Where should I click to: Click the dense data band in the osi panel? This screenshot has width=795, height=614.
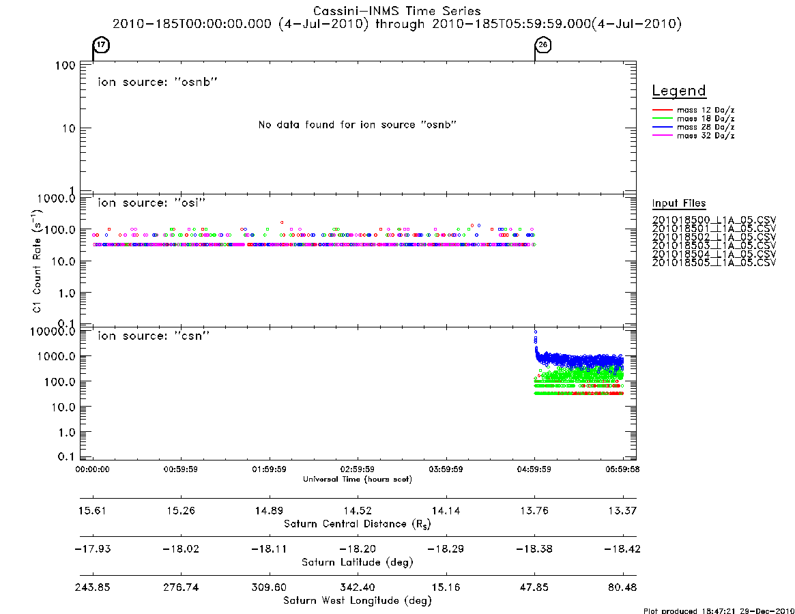point(313,244)
